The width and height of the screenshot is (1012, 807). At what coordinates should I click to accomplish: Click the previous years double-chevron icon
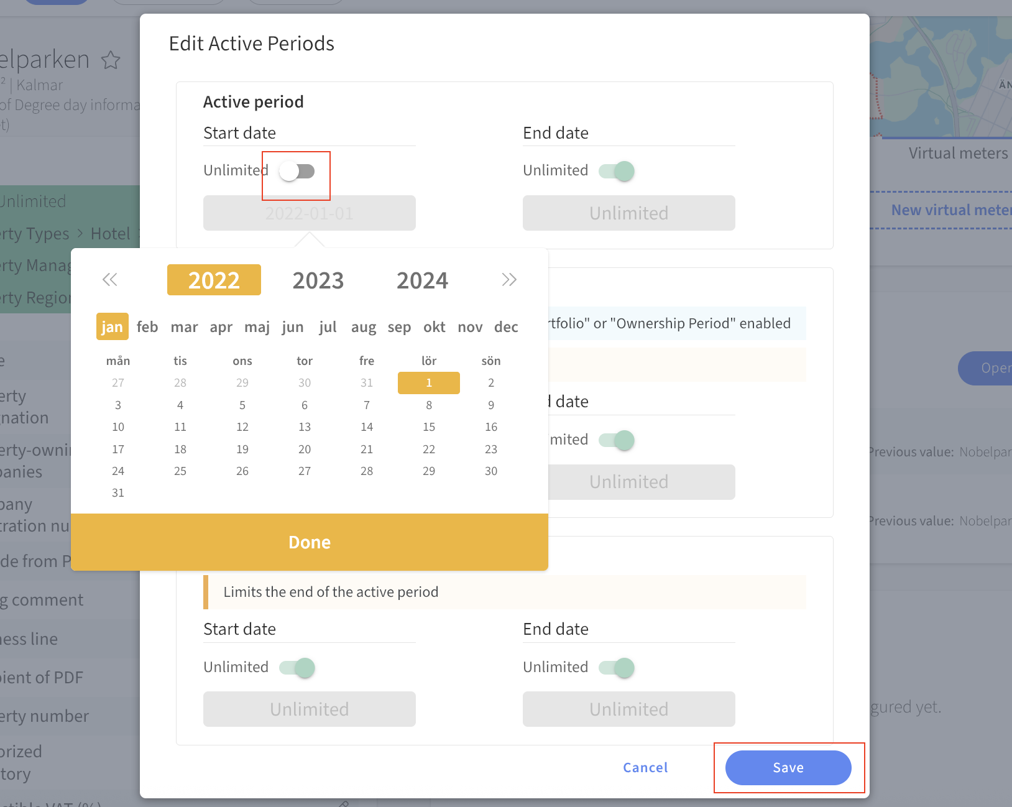(110, 280)
